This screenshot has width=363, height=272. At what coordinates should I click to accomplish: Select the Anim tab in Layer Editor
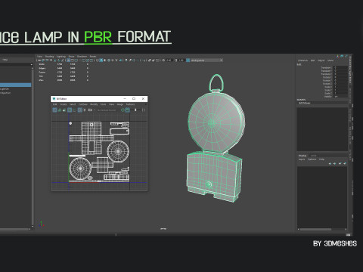(313, 156)
